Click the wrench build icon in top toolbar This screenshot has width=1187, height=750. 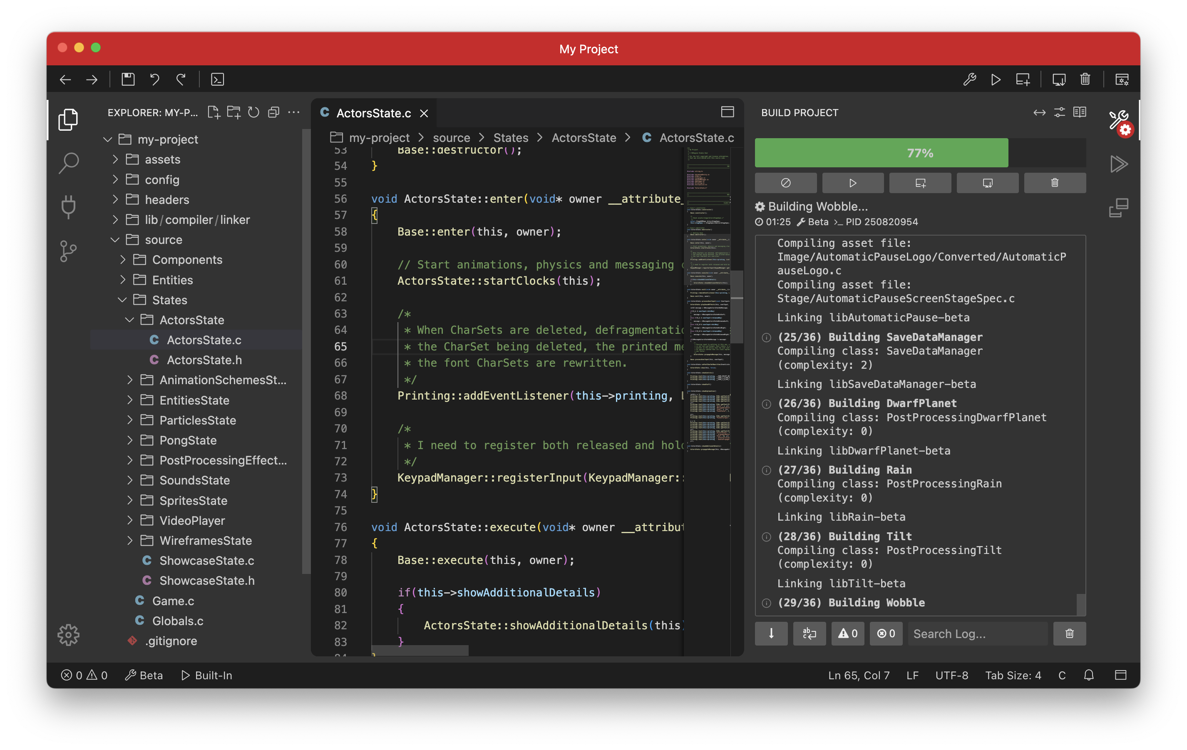tap(969, 79)
